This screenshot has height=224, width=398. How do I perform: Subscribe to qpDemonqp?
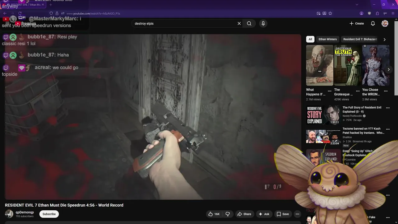point(49,214)
